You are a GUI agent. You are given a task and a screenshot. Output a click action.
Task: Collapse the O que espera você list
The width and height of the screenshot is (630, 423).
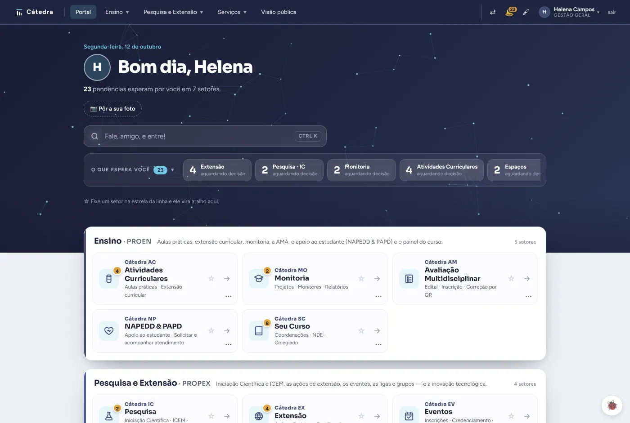point(132,170)
